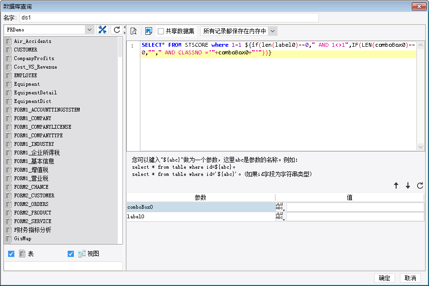Select FORM2_ORDERS table
Screen dimensions: 429x286
(x=31, y=204)
